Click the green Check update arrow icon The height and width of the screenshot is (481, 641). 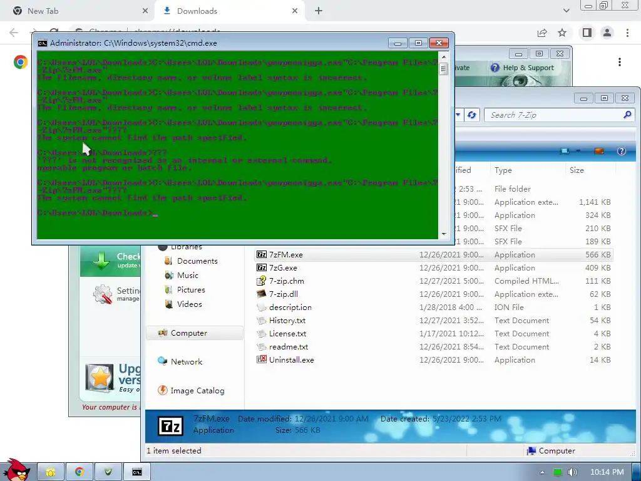coord(101,260)
